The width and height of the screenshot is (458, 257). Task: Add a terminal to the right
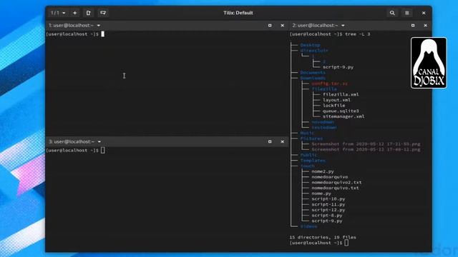(89, 13)
